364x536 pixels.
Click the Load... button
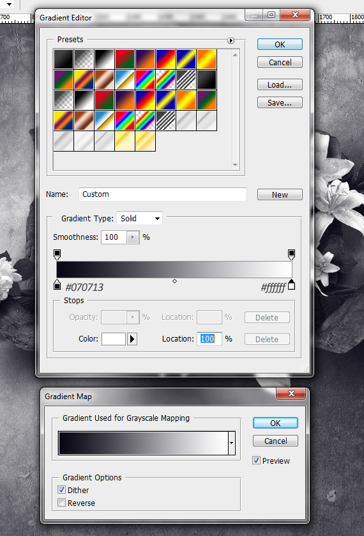point(280,85)
